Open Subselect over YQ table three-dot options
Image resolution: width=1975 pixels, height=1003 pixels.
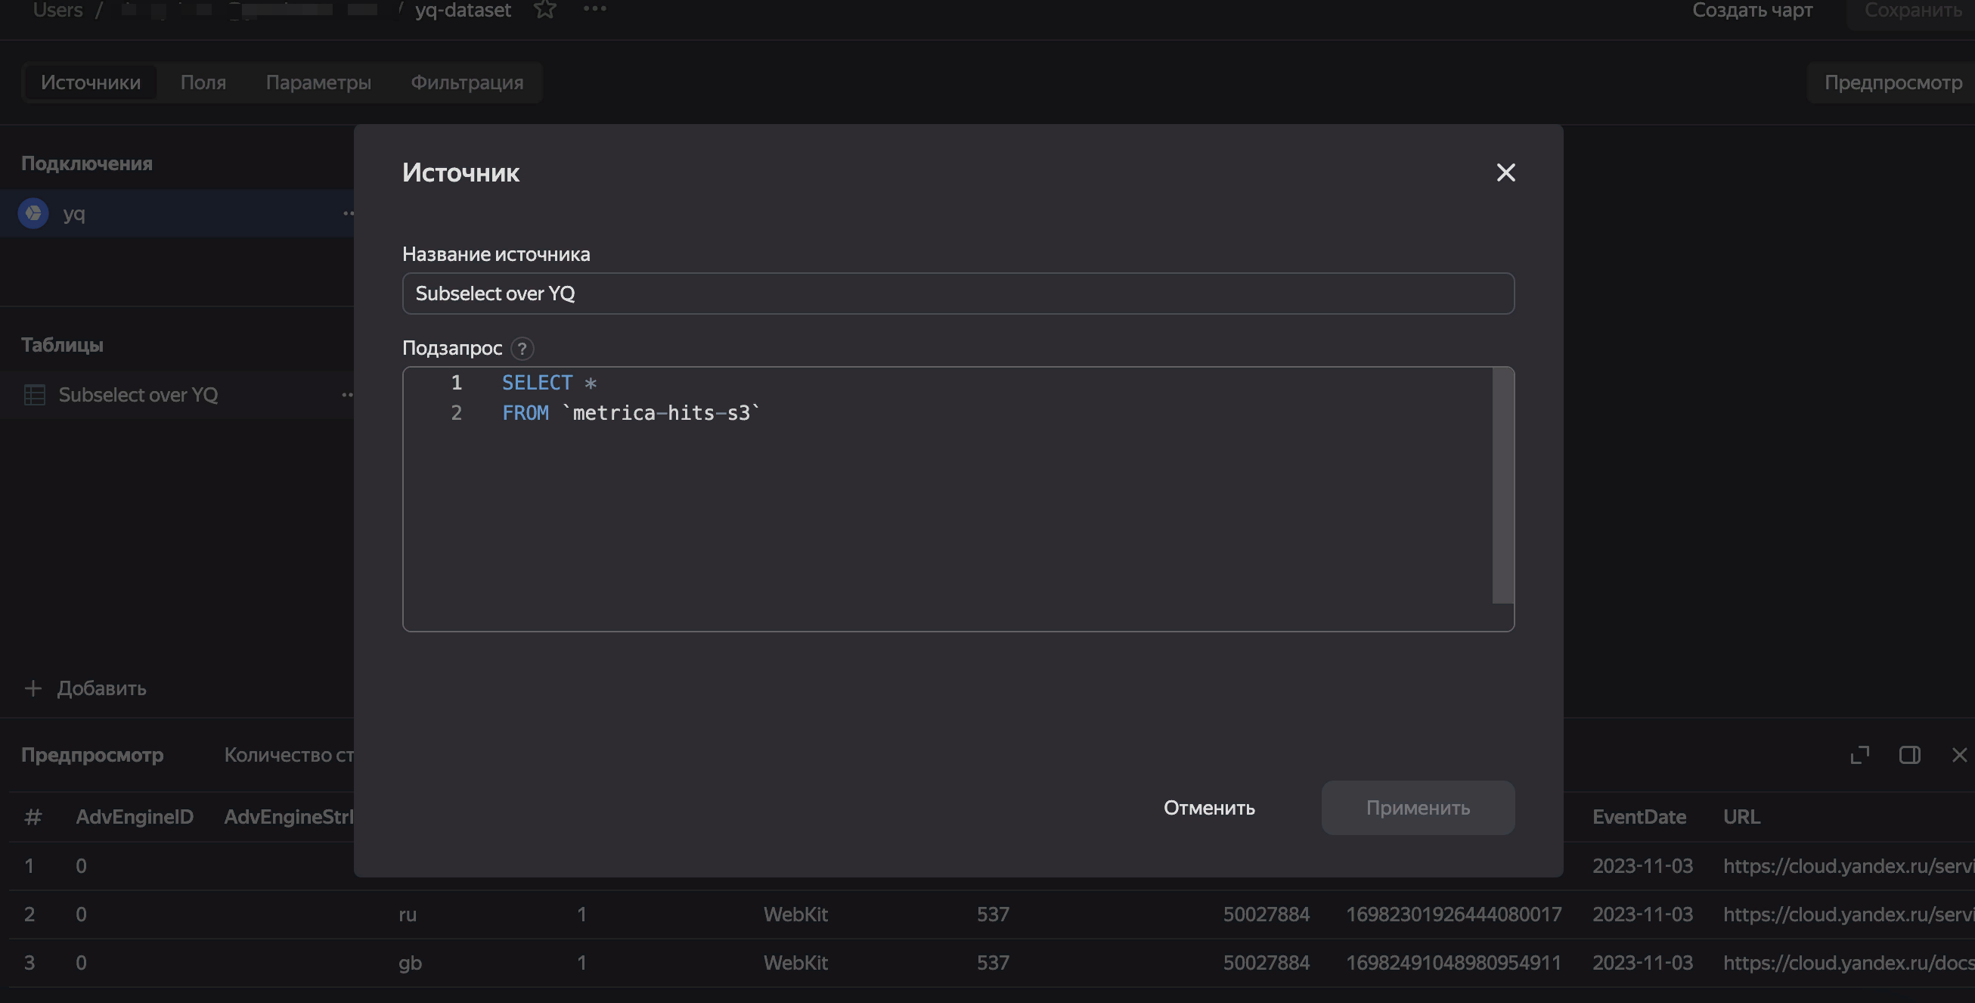347,395
